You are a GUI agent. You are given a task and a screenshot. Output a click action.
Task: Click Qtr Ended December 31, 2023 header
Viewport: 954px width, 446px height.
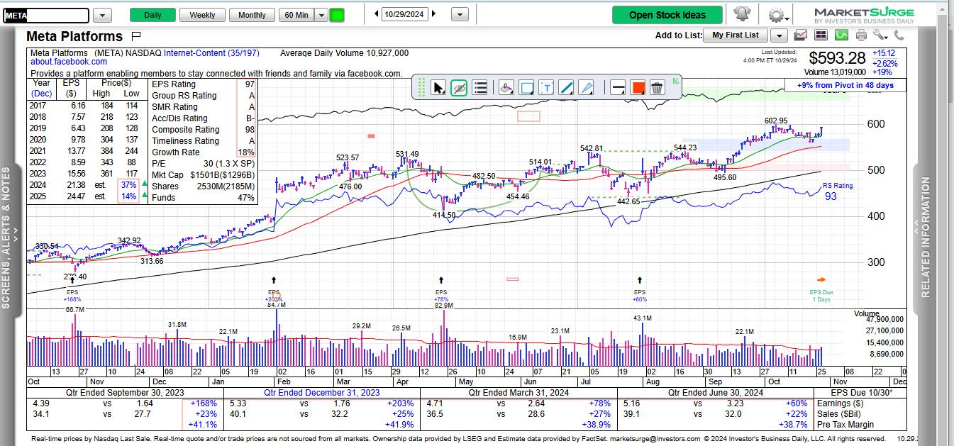click(x=322, y=392)
